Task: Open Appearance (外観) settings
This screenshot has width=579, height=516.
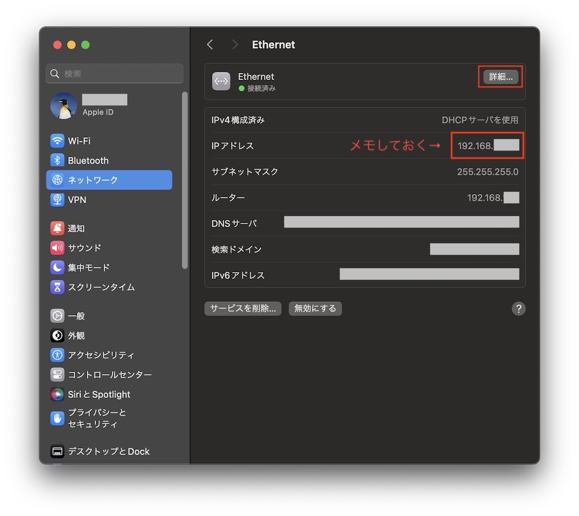Action: tap(76, 336)
